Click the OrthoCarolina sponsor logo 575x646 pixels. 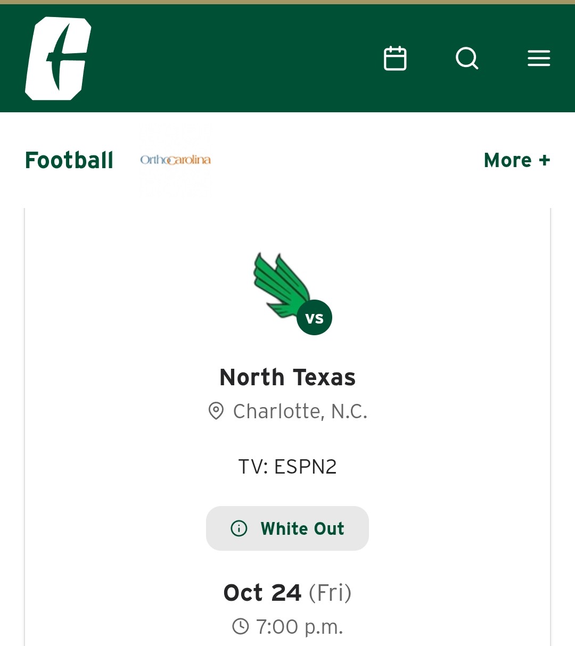coord(175,160)
